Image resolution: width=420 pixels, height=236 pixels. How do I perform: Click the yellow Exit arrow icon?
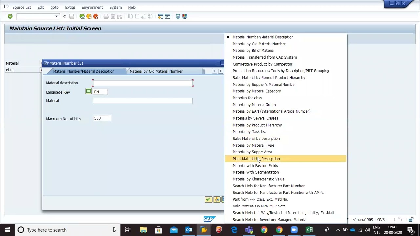[89, 16]
